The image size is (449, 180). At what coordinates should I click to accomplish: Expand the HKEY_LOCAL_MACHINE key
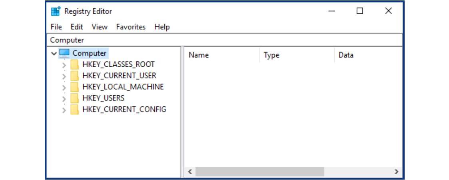click(64, 88)
